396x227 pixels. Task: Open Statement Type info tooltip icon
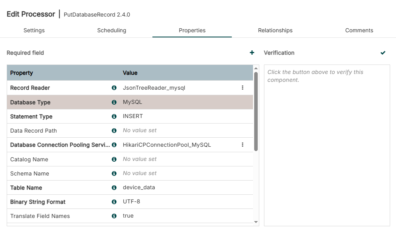pyautogui.click(x=114, y=116)
